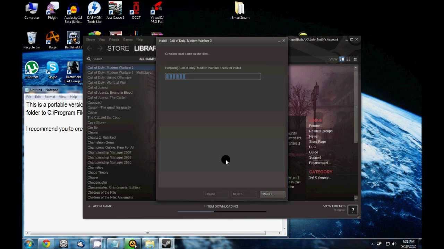This screenshot has height=249, width=444.
Task: Launch VirtualDJ PRO Full shortcut
Action: click(157, 13)
